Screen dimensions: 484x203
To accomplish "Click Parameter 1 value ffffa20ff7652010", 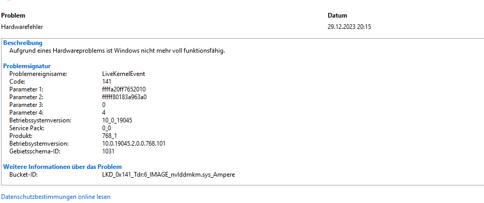I will (124, 89).
